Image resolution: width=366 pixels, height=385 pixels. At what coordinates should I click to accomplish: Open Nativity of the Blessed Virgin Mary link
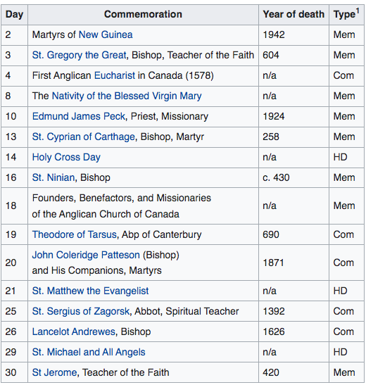click(x=127, y=96)
